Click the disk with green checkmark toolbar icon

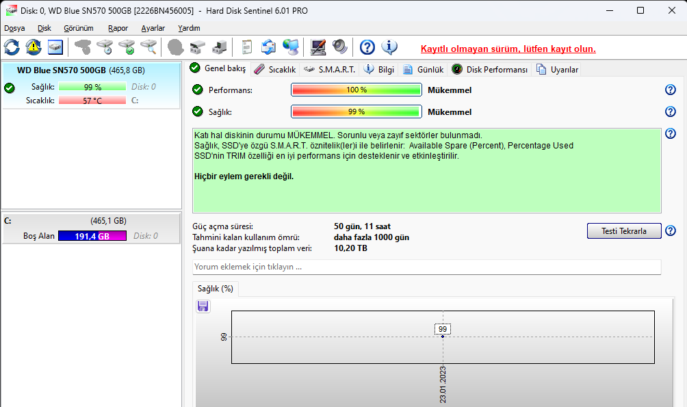tap(127, 47)
